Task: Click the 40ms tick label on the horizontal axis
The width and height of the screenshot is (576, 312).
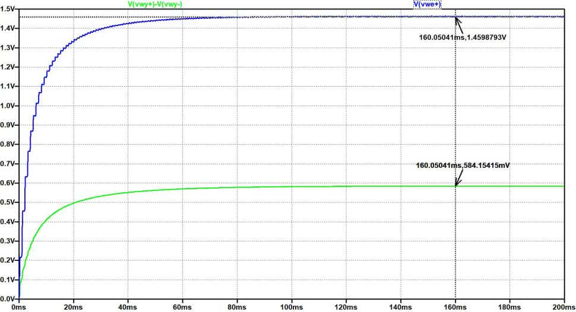Action: click(x=128, y=307)
